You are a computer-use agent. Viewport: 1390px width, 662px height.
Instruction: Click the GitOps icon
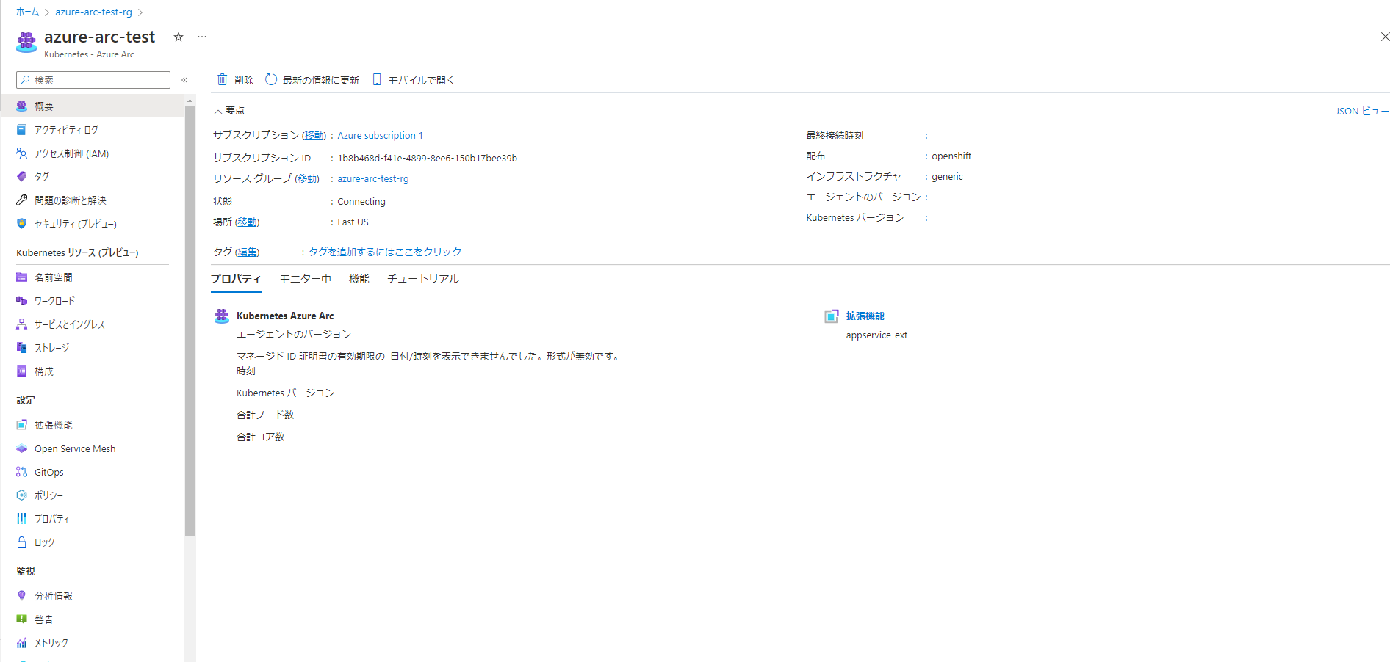click(x=22, y=472)
